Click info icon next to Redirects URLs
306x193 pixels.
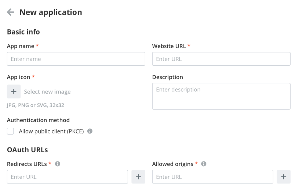tap(58, 164)
